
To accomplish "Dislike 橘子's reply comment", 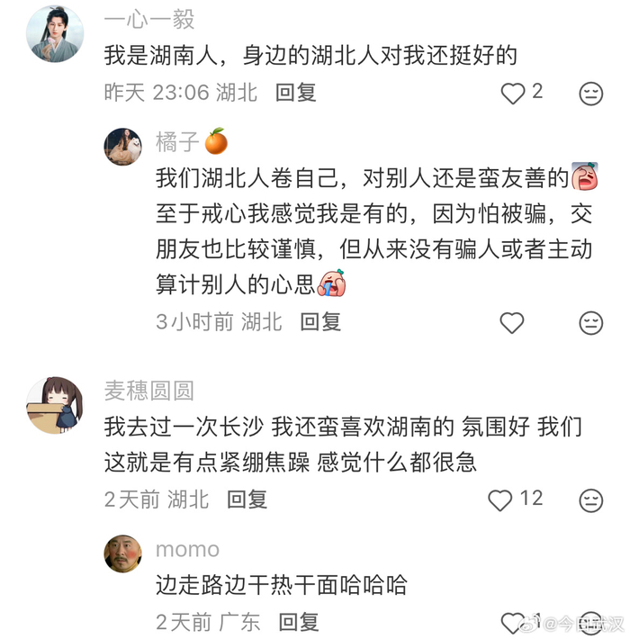I will coord(590,323).
